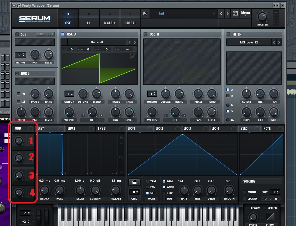Click previous OSC B warp mode arrow
This screenshot has height=226, width=296.
tap(166, 115)
